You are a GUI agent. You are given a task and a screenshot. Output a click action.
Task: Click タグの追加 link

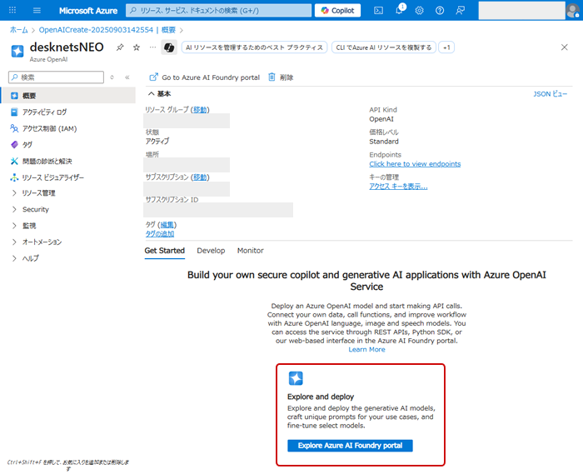[160, 234]
